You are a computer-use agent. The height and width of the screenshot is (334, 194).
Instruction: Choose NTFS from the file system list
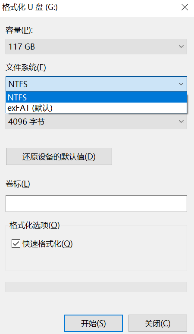tap(97, 97)
